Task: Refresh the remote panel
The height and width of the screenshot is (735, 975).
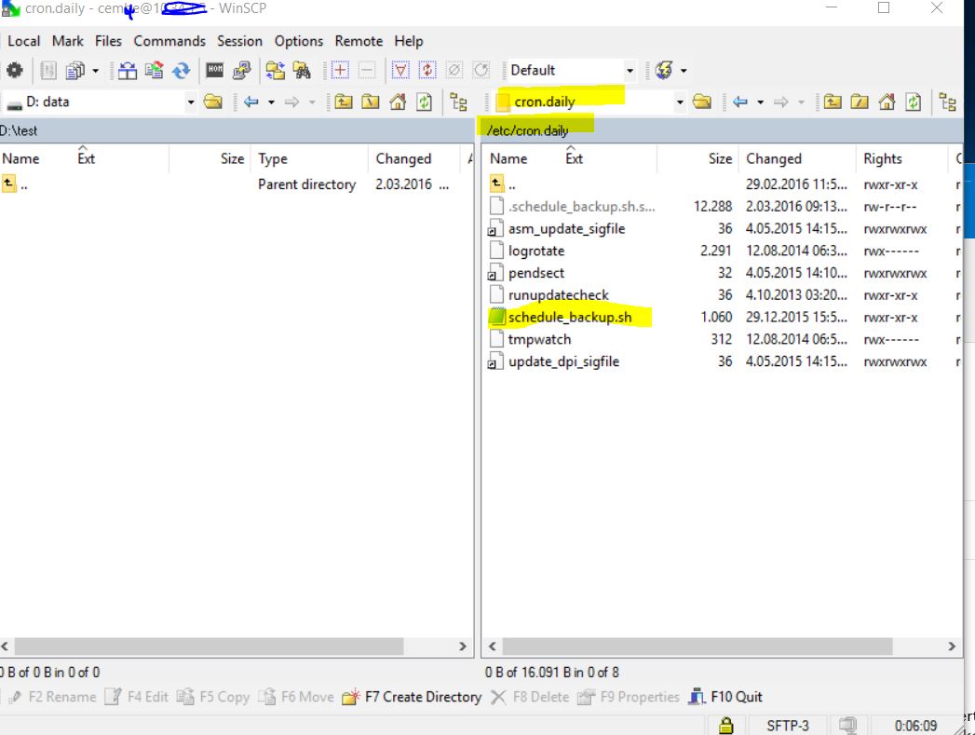Action: (x=914, y=102)
